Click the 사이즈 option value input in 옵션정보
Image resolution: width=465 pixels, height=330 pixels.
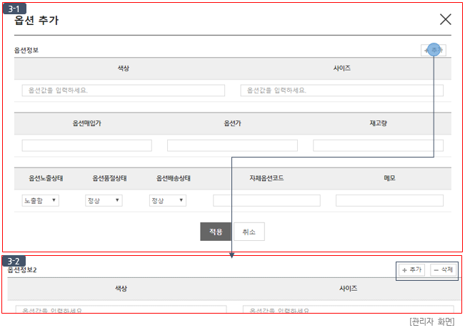tap(341, 91)
